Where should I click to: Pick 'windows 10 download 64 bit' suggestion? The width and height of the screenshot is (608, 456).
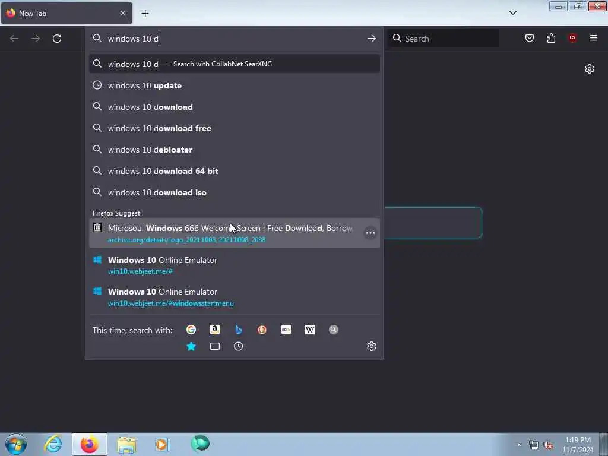235,171
